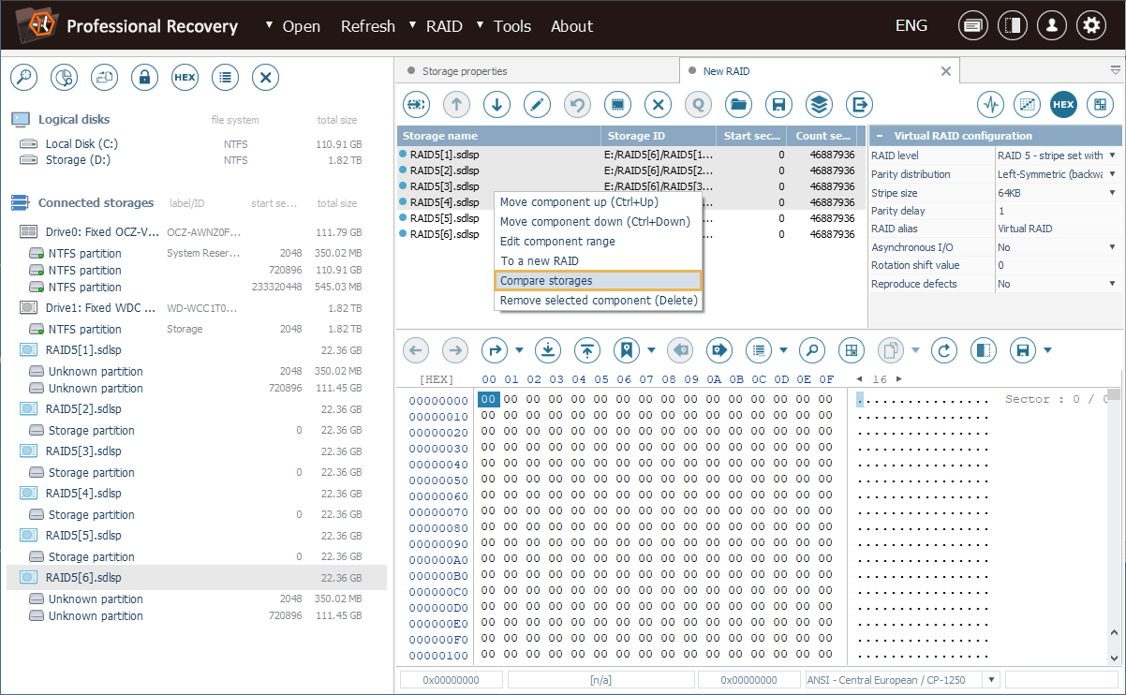Expand the Stripe size dropdown
Viewport: 1126px width, 695px height.
(1112, 193)
